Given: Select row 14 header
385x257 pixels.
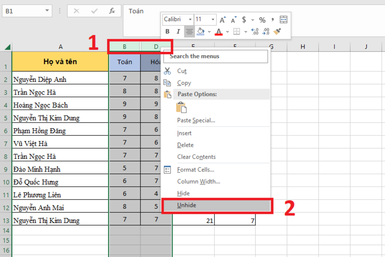Looking at the screenshot, I should (x=6, y=230).
